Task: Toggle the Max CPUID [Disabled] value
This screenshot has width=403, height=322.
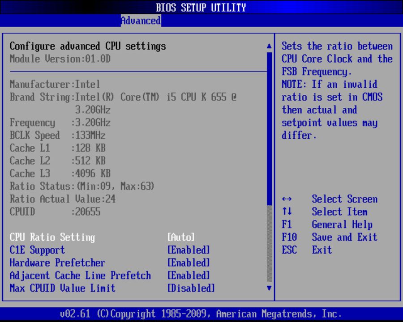Action: (x=191, y=288)
